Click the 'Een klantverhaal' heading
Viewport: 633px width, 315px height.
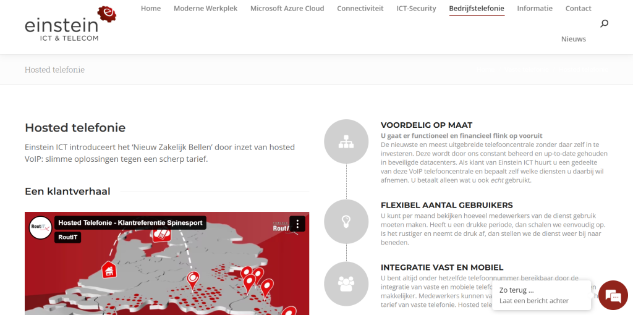pos(67,191)
